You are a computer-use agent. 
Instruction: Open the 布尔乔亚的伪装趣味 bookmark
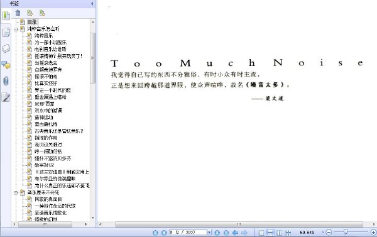coord(55,179)
